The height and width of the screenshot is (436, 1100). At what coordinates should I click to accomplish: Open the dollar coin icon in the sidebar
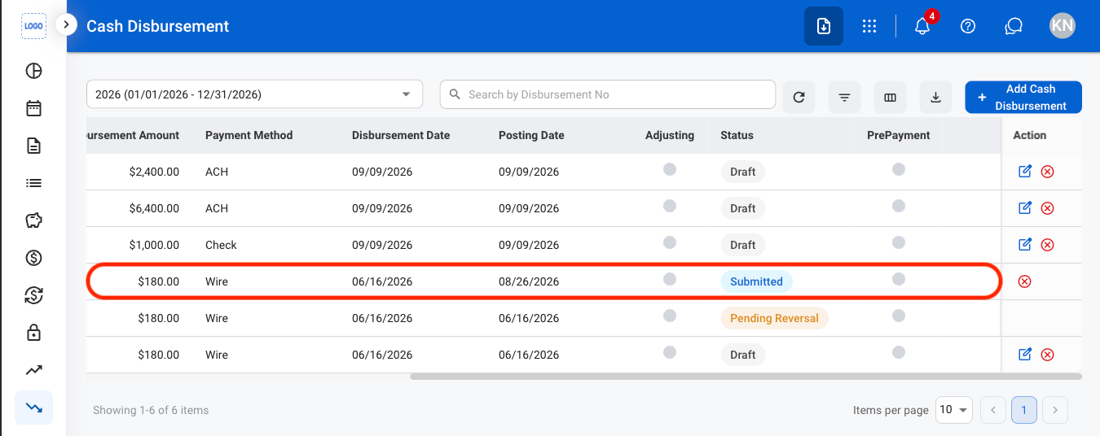33,258
